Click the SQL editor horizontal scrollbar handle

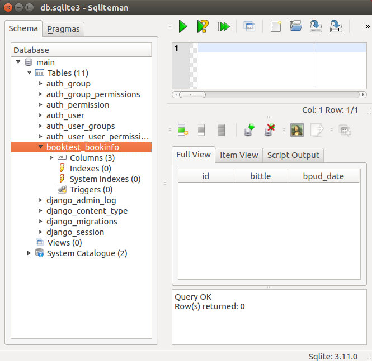(x=192, y=95)
